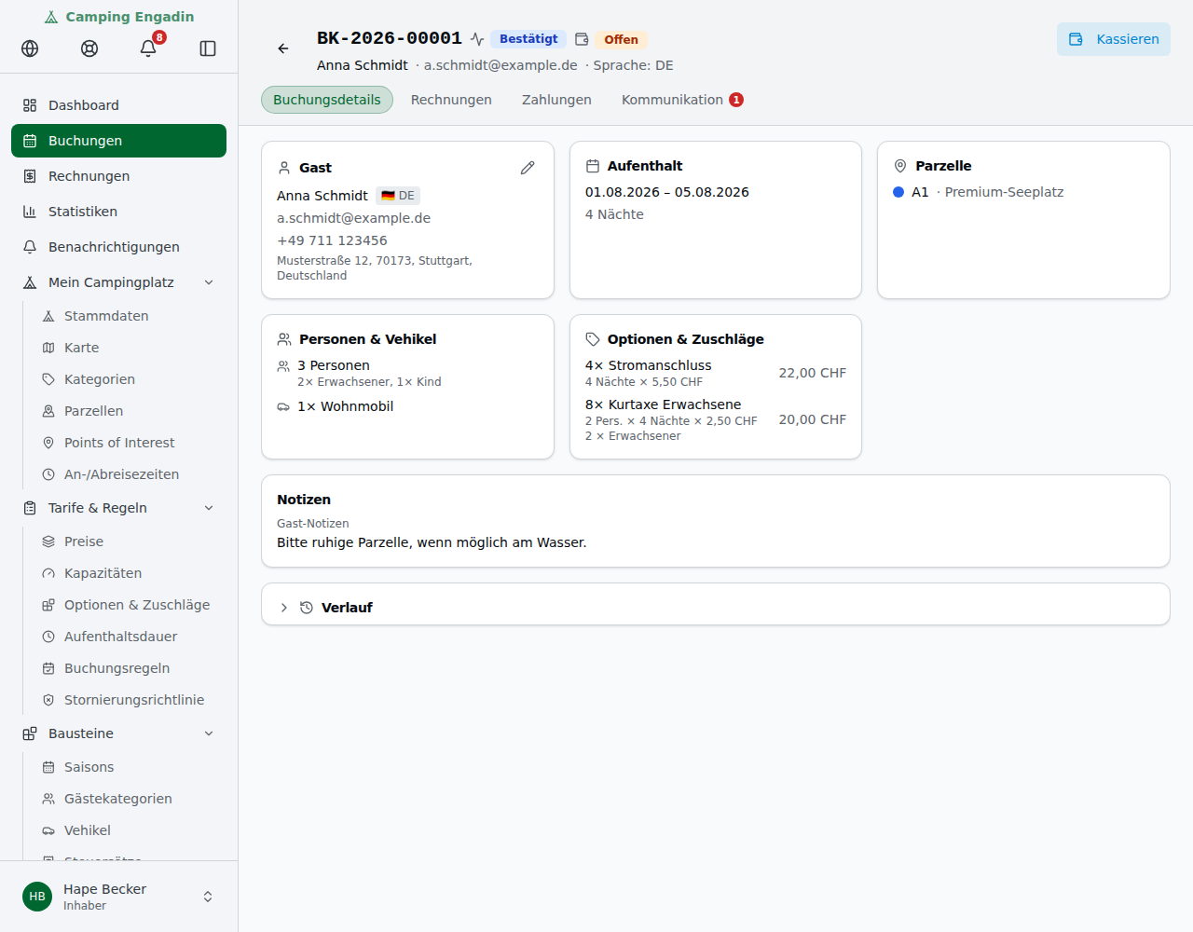Screen dimensions: 1193x932
Task: Click the booking number BK-2026-00001
Action: pos(390,38)
